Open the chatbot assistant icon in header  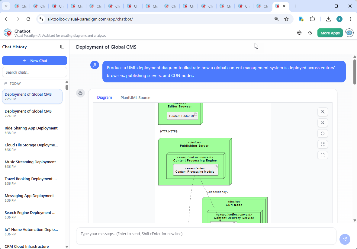click(x=349, y=33)
